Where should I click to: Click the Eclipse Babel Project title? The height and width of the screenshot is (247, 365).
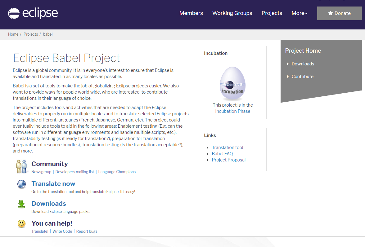(66, 58)
